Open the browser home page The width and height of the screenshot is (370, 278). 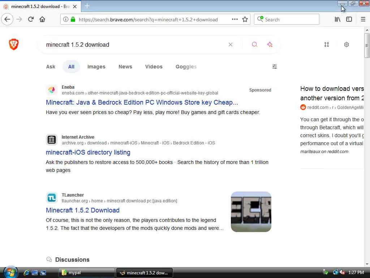[x=42, y=19]
